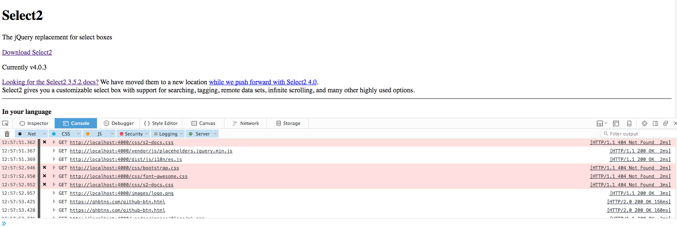677x227 pixels.
Task: Open 404 Not Found status for bootstrap.css
Action: tap(630, 168)
